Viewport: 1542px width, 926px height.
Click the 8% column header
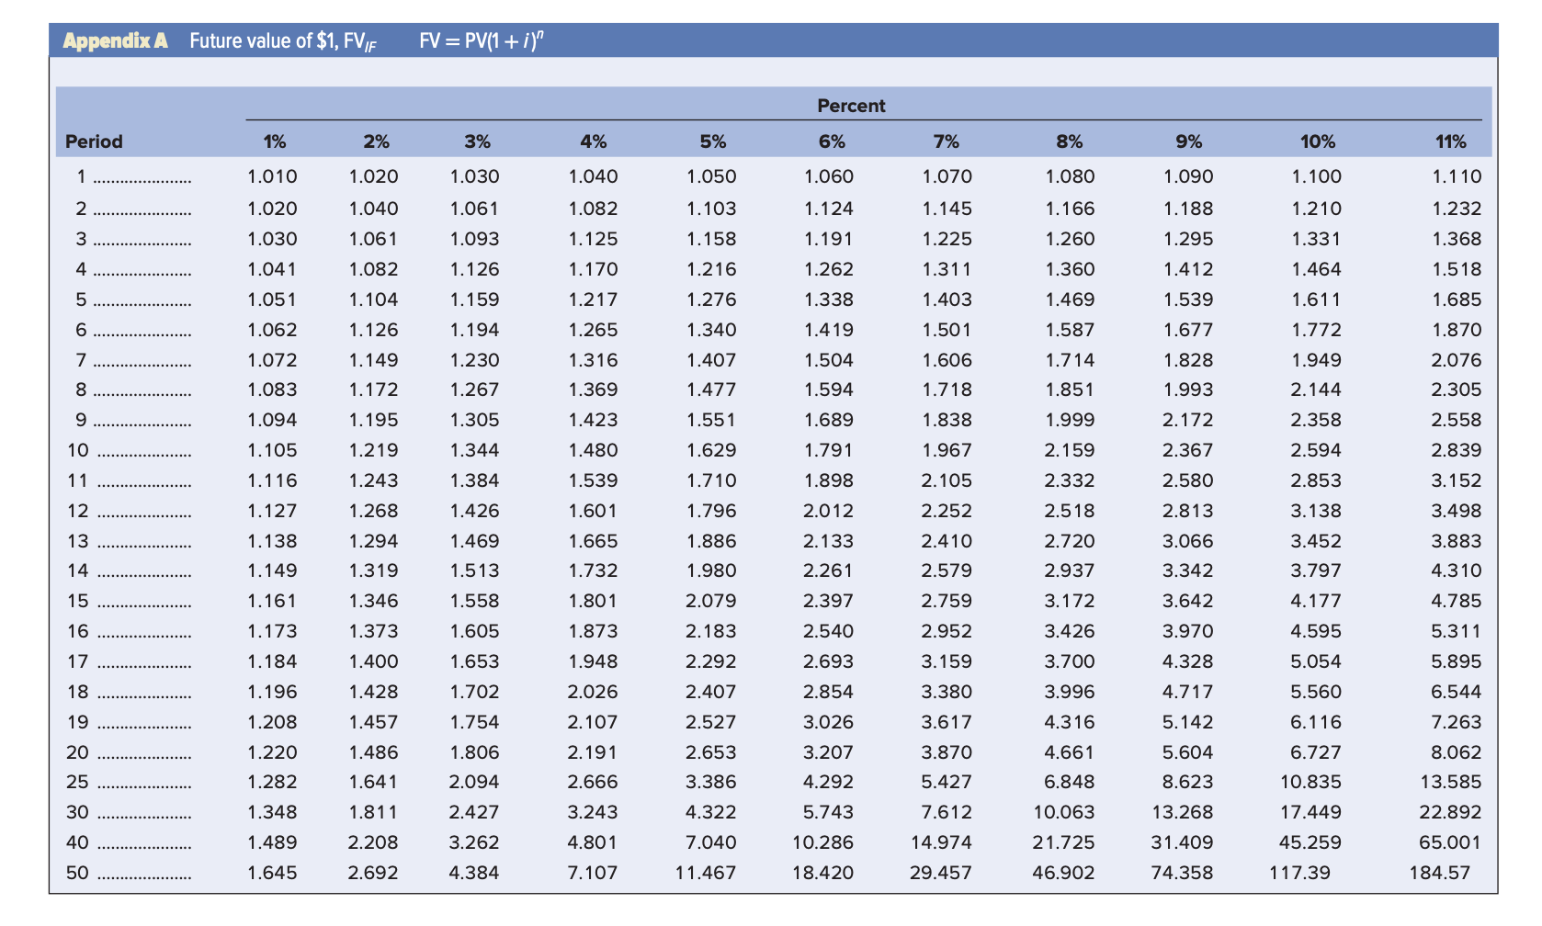tap(1067, 141)
